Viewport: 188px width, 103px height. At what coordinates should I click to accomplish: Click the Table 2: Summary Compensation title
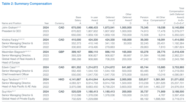pyautogui.click(x=27, y=3)
